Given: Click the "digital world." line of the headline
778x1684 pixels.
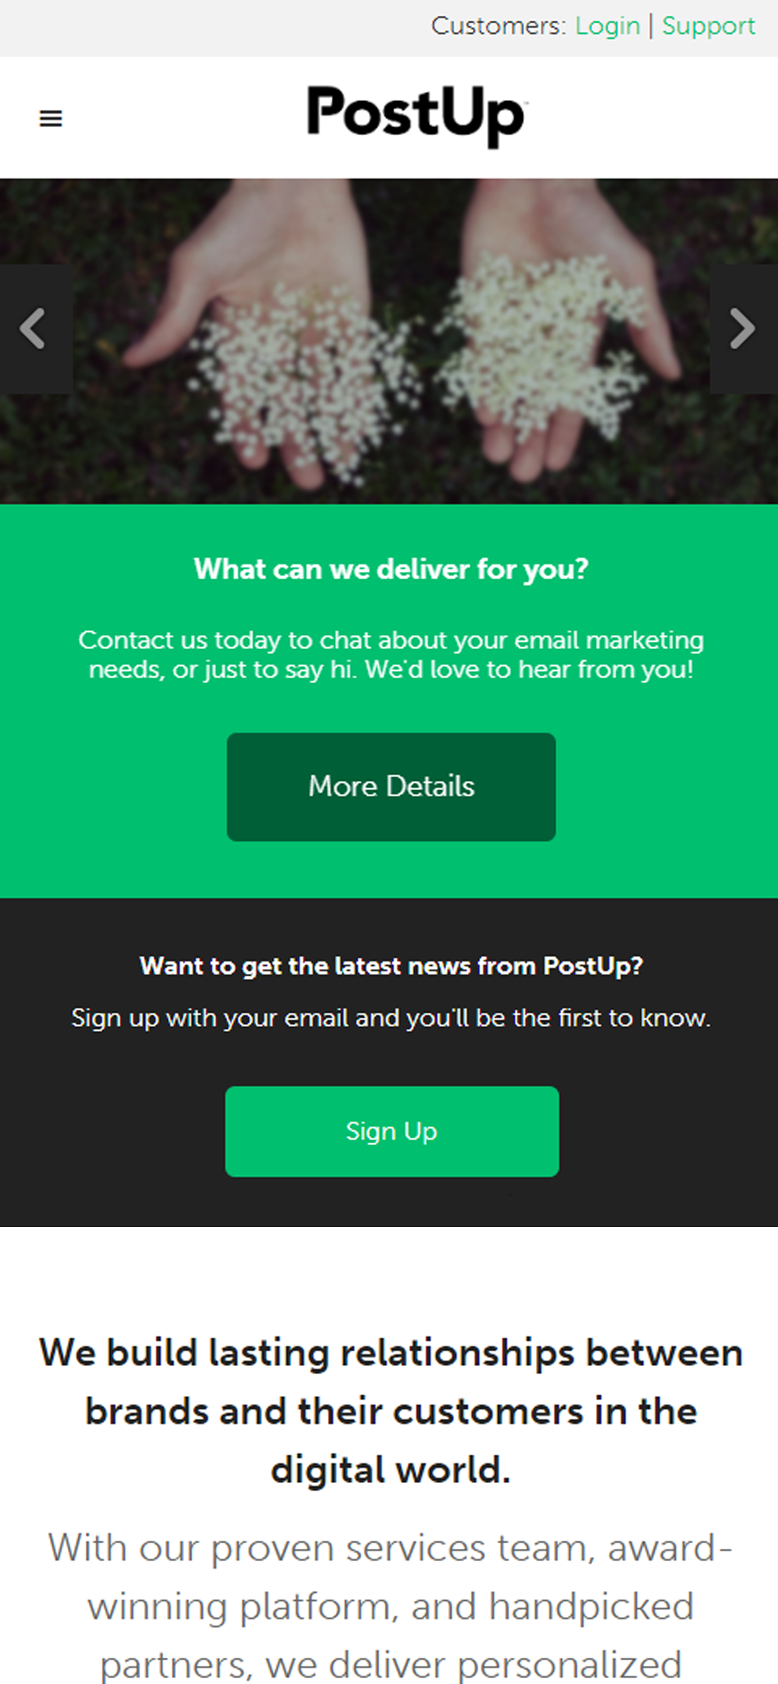Looking at the screenshot, I should 391,1469.
